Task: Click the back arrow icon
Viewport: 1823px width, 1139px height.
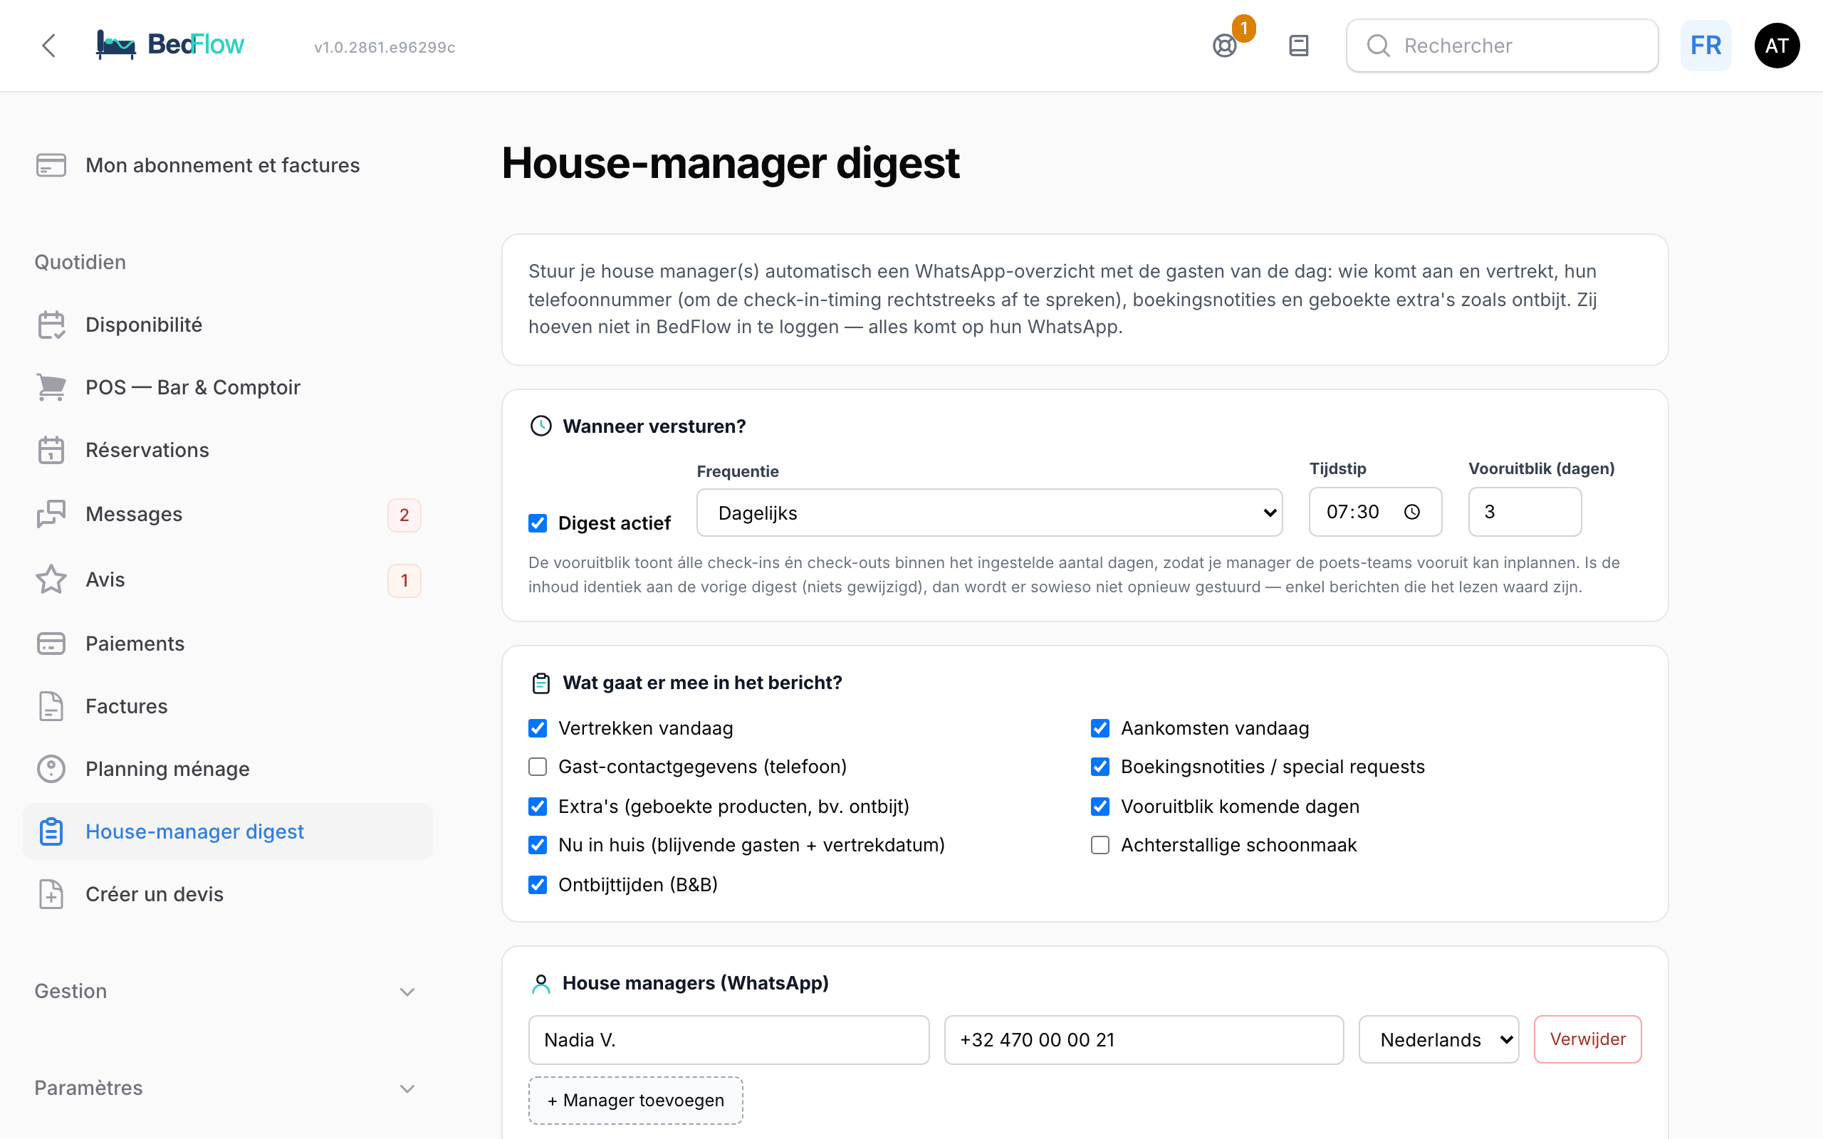Action: 49,46
